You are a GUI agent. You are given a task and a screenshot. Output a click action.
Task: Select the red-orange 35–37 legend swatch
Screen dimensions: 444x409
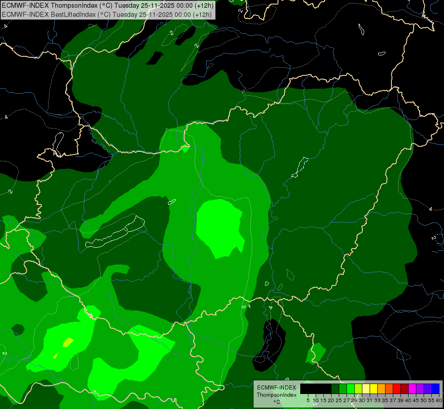(x=389, y=389)
